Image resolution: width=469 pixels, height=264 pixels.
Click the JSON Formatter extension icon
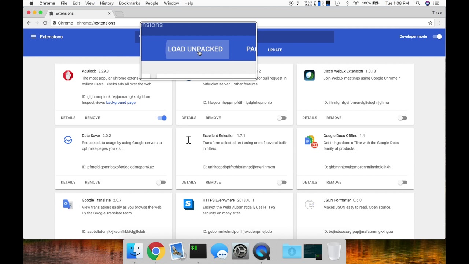pyautogui.click(x=309, y=204)
